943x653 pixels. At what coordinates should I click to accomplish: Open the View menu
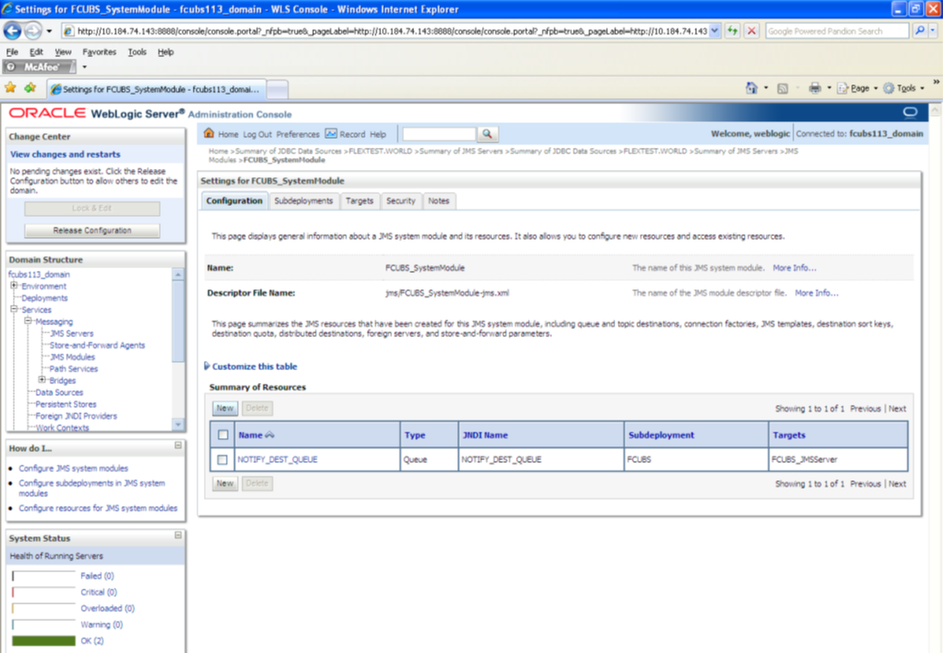(63, 51)
